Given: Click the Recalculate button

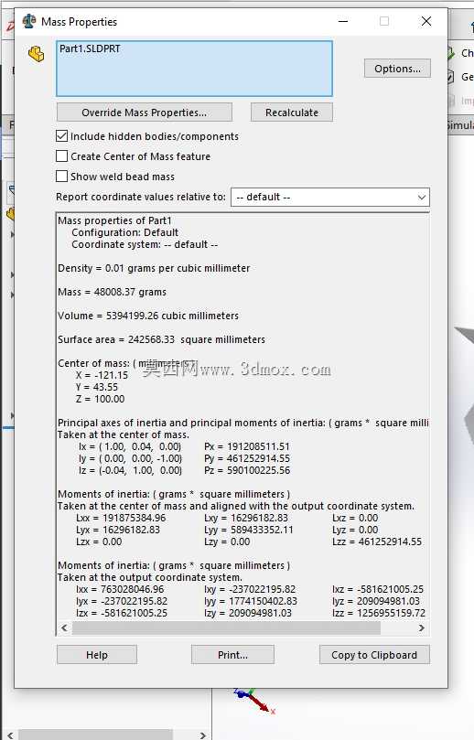Looking at the screenshot, I should (291, 113).
